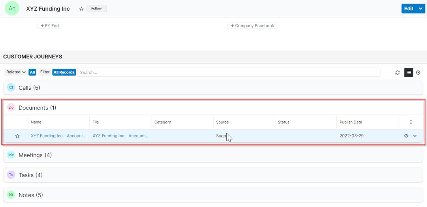Click the subpanel Search field
This screenshot has width=427, height=207.
tap(229, 73)
